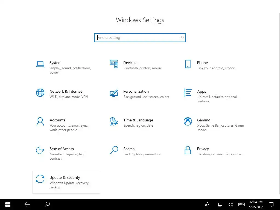Click 'Windows Update, recovery, backup' text

[x=69, y=185]
